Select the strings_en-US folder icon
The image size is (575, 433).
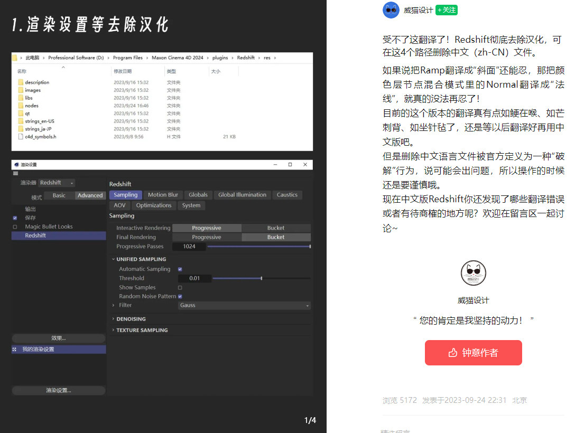tap(21, 121)
